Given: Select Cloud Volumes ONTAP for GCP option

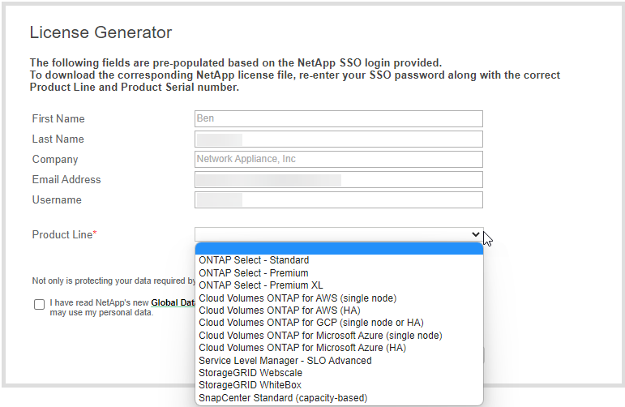Looking at the screenshot, I should pos(310,323).
